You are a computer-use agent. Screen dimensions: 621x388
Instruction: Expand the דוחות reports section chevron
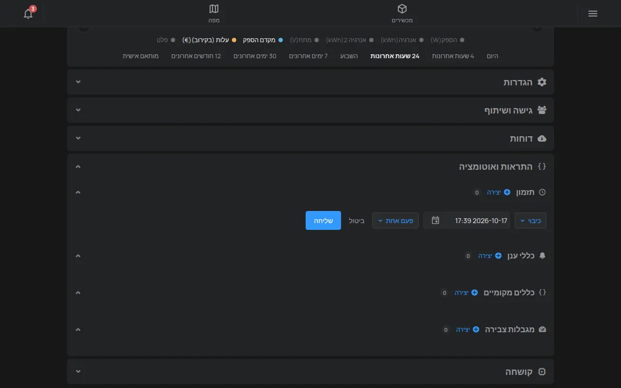[78, 138]
